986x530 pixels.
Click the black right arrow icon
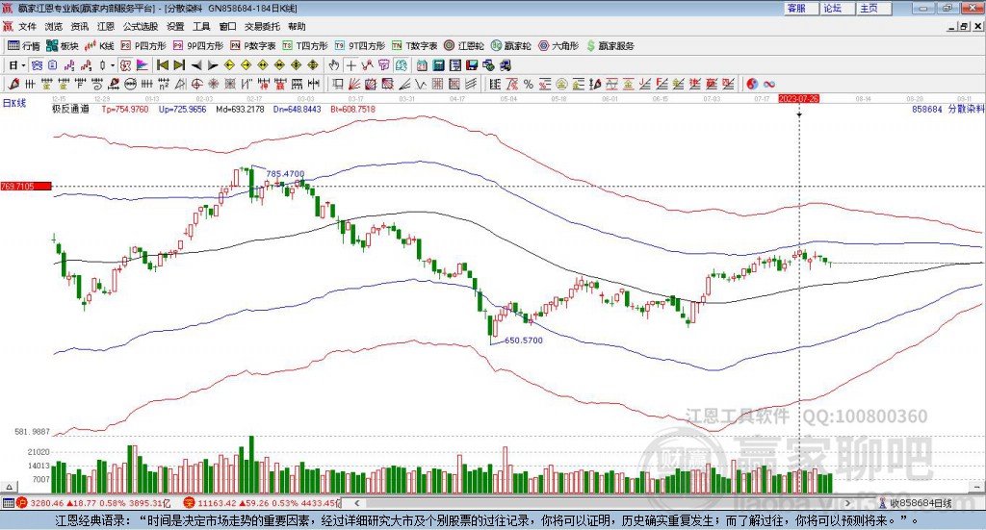coord(213,65)
